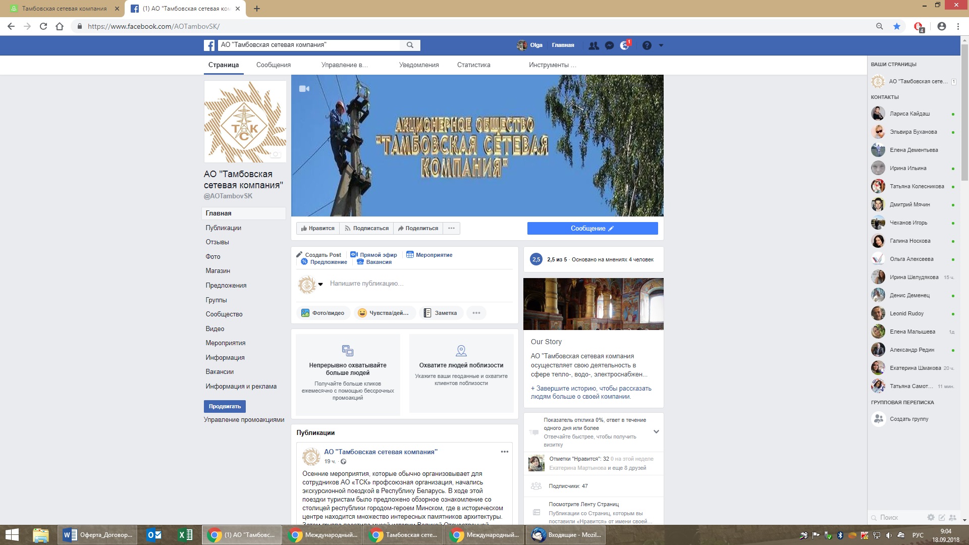Image resolution: width=969 pixels, height=545 pixels.
Task: Click Вакансия job option
Action: [x=374, y=262]
